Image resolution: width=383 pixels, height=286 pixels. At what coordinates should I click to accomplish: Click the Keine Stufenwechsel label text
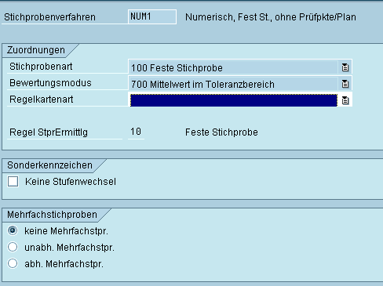click(x=71, y=182)
